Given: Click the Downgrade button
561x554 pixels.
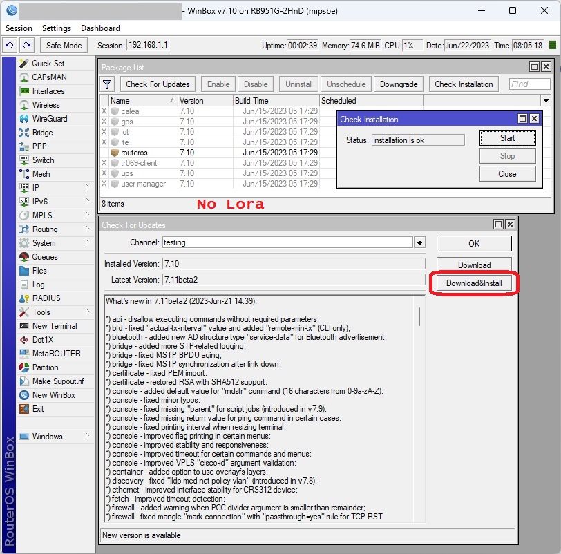Looking at the screenshot, I should pos(399,84).
